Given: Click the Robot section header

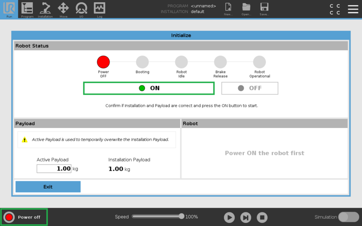Looking at the screenshot, I should tap(265, 123).
